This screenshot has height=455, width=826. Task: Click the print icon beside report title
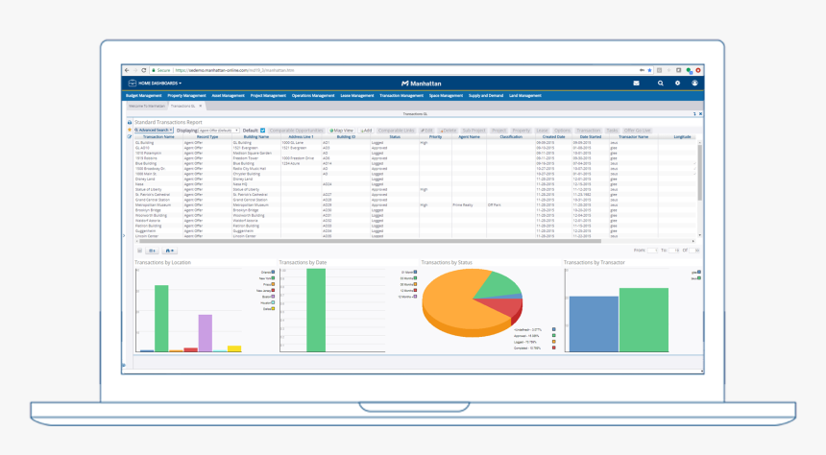pyautogui.click(x=130, y=122)
